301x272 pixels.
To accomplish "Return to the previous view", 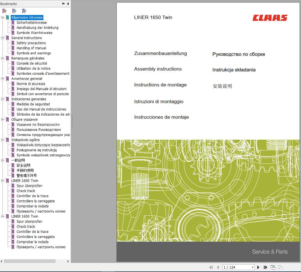I will tap(273, 267).
